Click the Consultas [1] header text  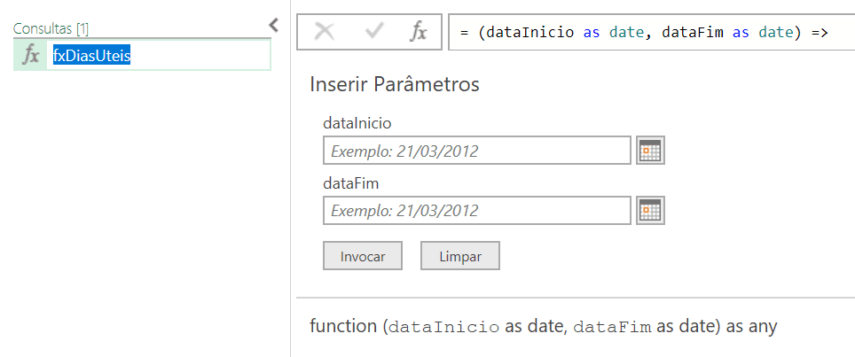51,29
